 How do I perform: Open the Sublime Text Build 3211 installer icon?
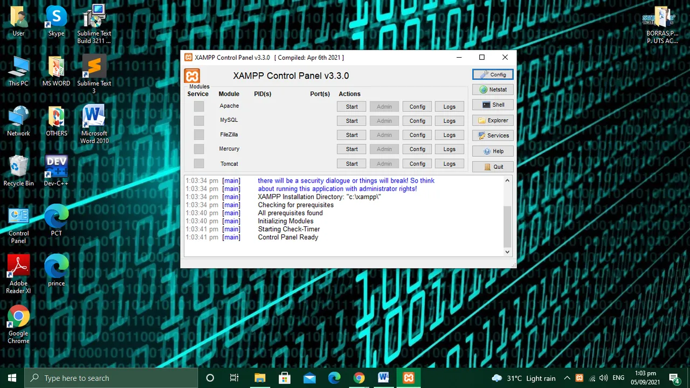click(94, 24)
